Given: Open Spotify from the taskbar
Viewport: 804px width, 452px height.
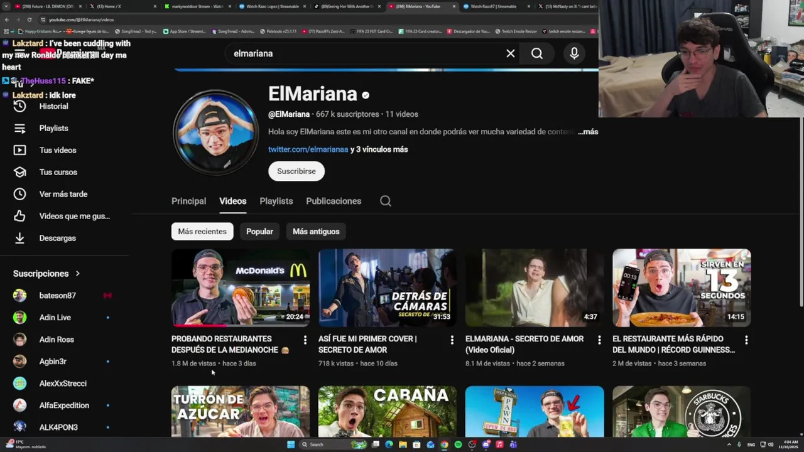Looking at the screenshot, I should point(458,444).
